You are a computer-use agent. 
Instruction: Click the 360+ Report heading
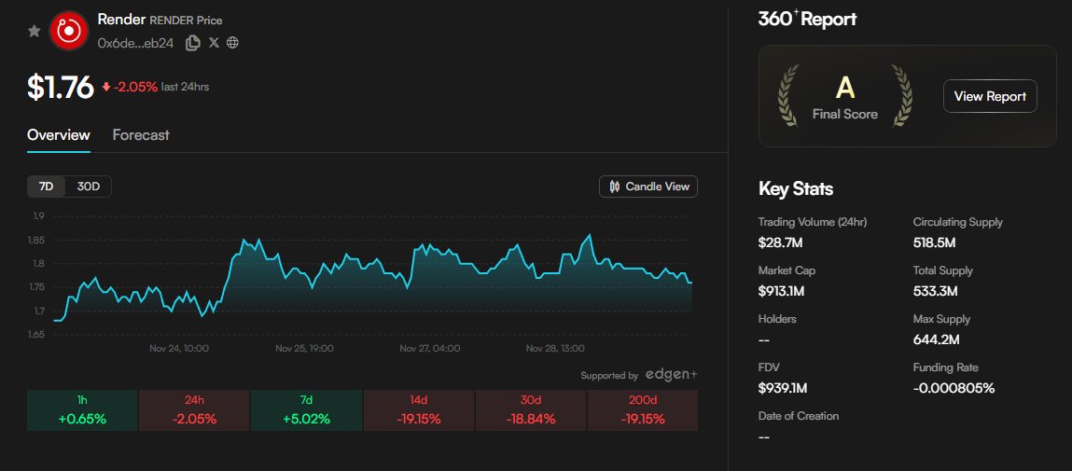(x=807, y=20)
